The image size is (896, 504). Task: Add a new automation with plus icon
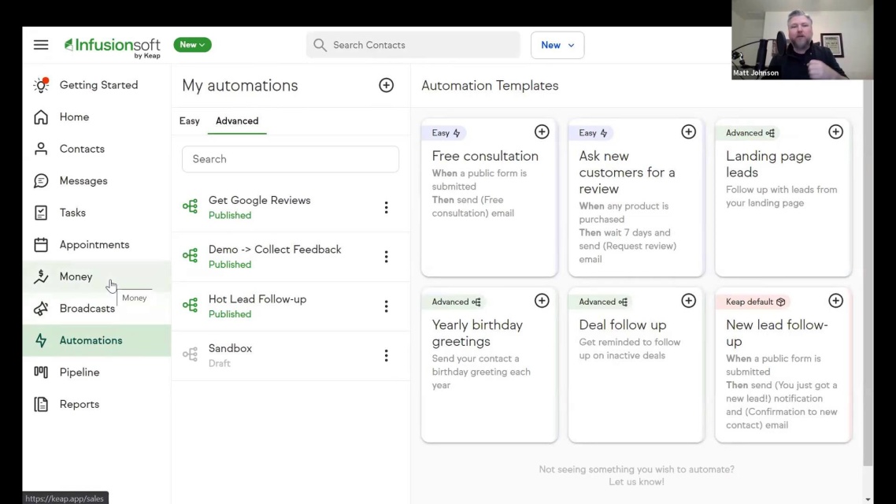point(387,85)
